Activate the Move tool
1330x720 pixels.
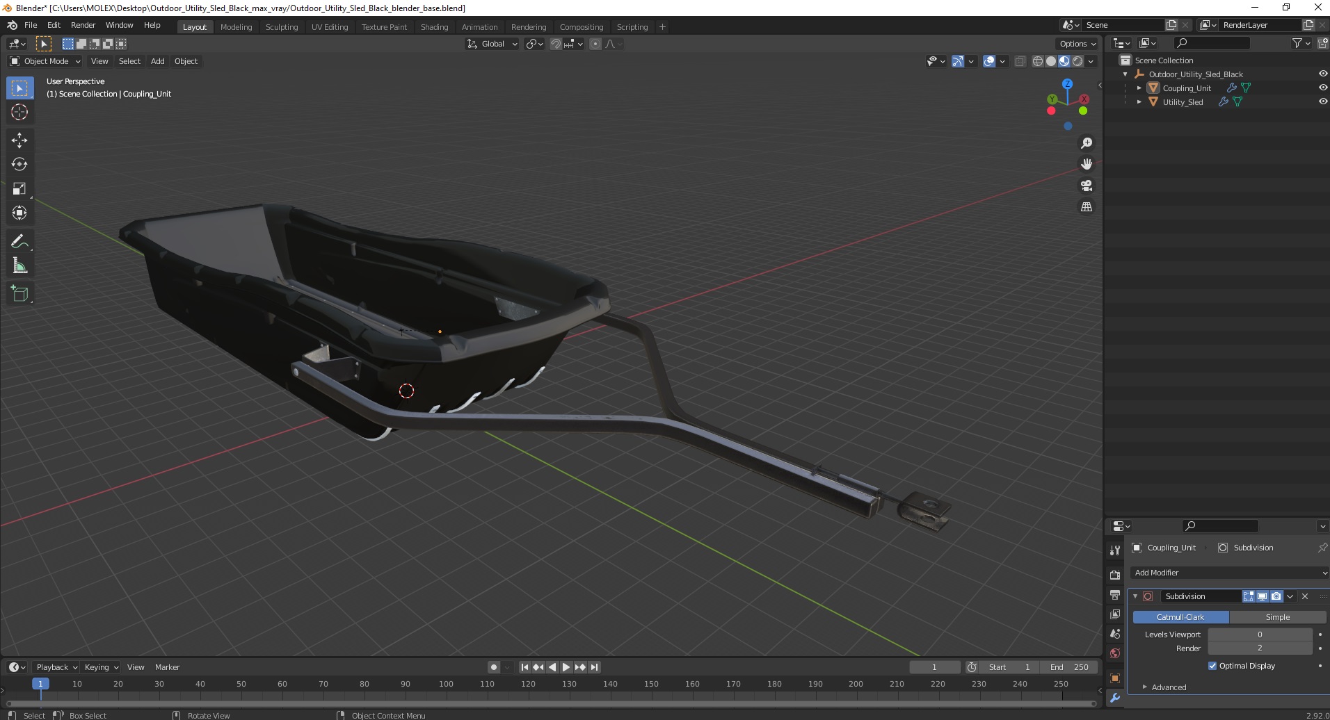click(19, 140)
